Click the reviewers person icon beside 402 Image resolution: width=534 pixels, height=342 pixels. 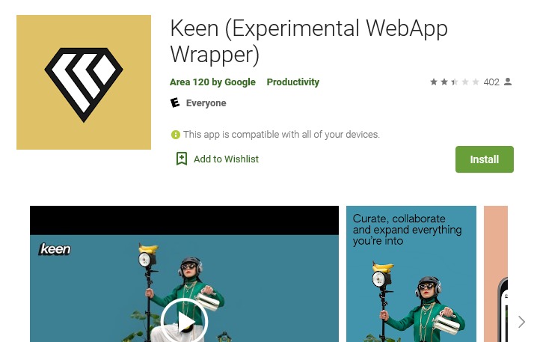[508, 82]
